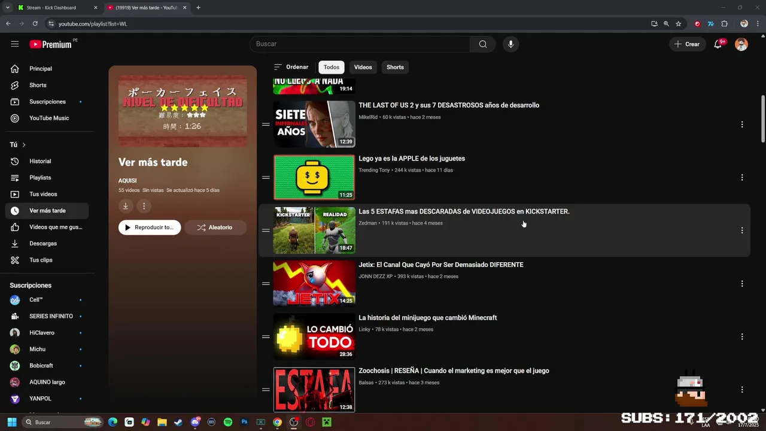The height and width of the screenshot is (431, 766).
Task: Open YANPOL channel
Action: (47, 399)
